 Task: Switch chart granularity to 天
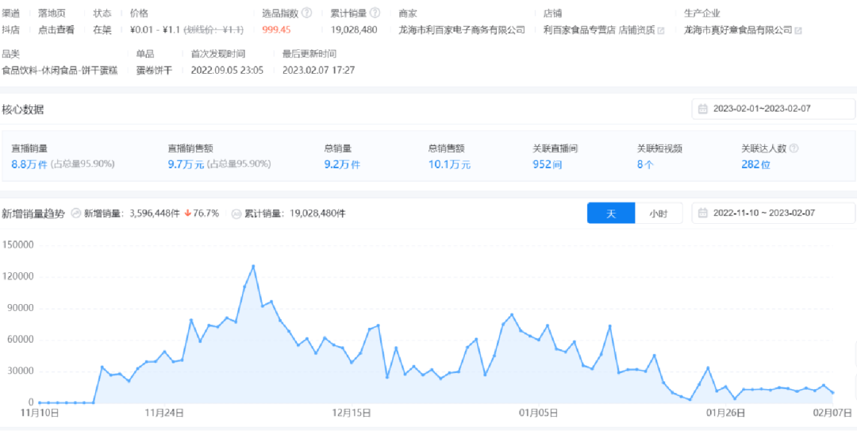click(x=610, y=214)
